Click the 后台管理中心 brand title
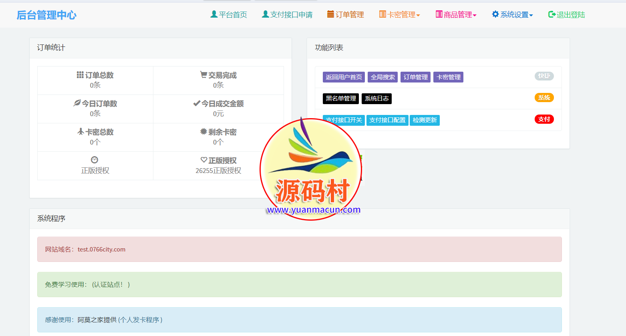Image resolution: width=626 pixels, height=336 pixels. click(46, 15)
